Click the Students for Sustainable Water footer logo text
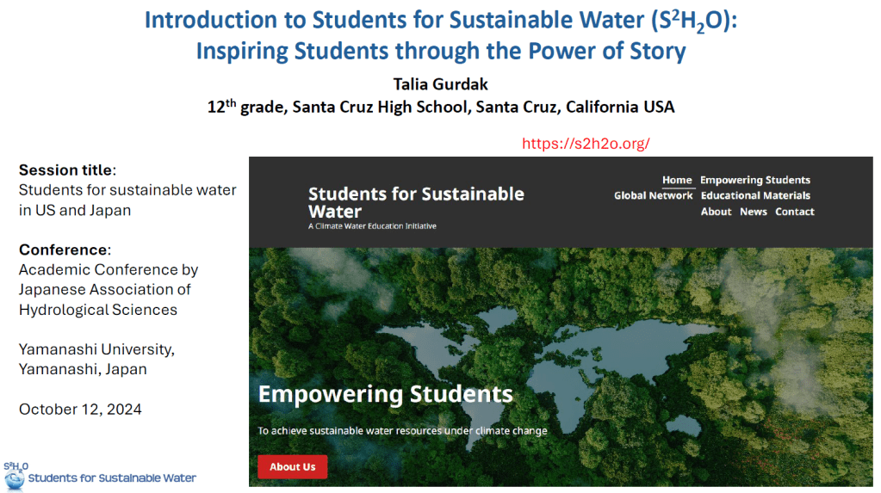 coord(112,478)
